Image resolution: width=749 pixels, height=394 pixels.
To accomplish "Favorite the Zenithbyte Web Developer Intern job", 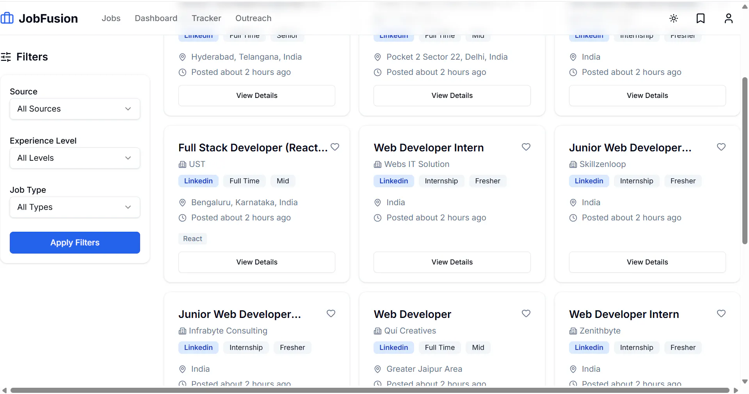I will tap(721, 314).
